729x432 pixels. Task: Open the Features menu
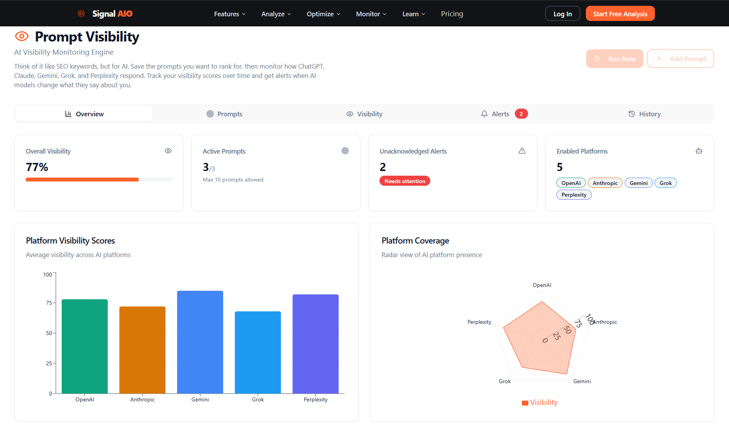tap(230, 14)
